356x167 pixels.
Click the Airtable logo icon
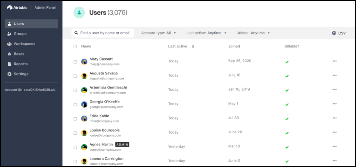pos(10,7)
